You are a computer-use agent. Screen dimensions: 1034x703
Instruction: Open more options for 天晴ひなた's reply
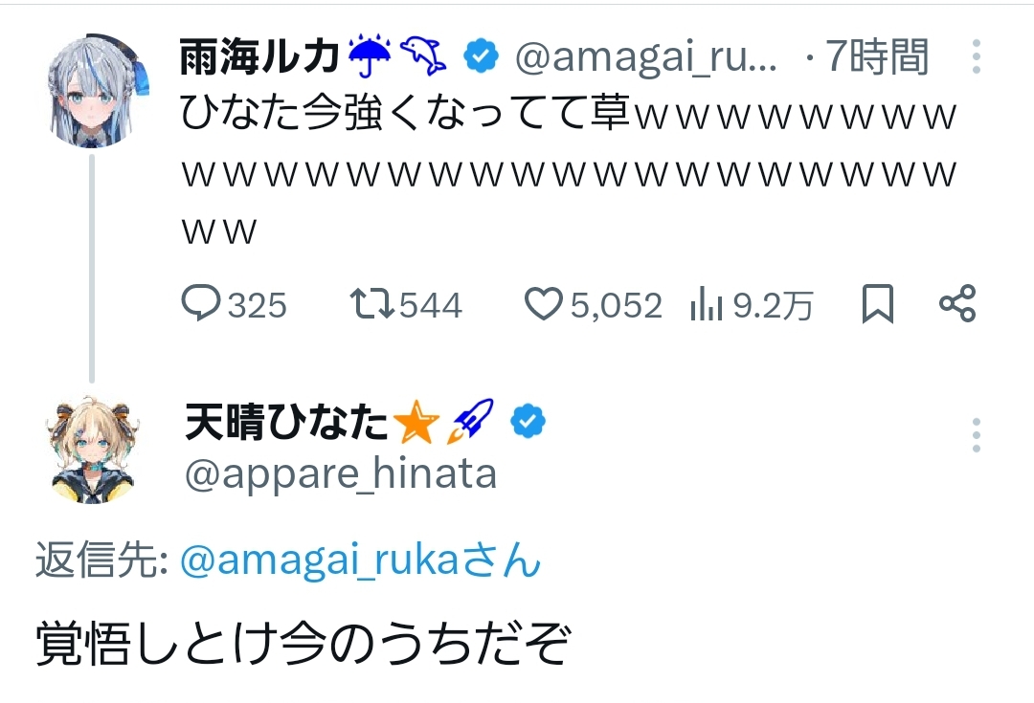tap(976, 435)
